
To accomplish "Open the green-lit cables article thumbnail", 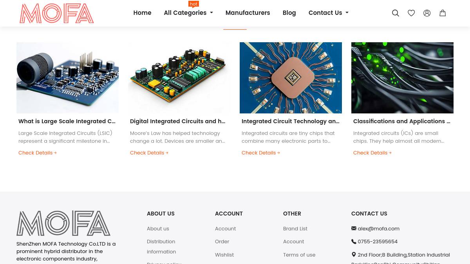I will pyautogui.click(x=402, y=78).
